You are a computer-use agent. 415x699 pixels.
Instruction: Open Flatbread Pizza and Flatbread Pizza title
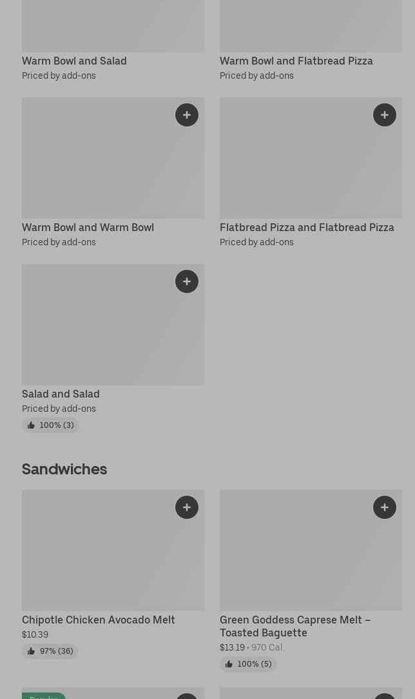[306, 227]
